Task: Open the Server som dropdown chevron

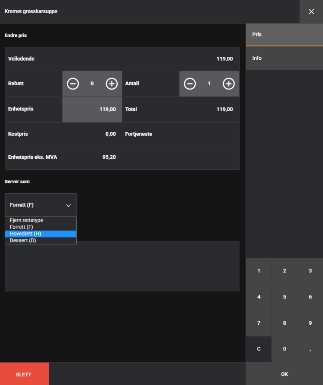Action: click(68, 205)
